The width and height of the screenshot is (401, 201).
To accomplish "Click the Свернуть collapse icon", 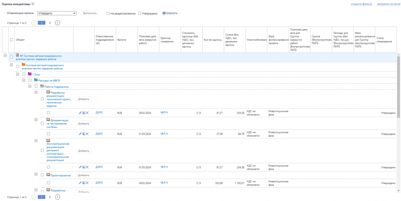I will (x=164, y=13).
